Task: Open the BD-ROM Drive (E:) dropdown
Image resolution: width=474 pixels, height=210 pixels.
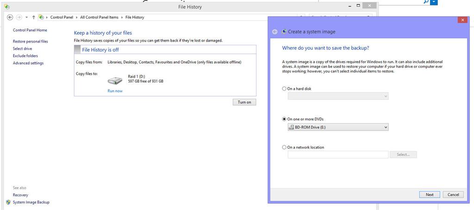Action: click(x=338, y=127)
